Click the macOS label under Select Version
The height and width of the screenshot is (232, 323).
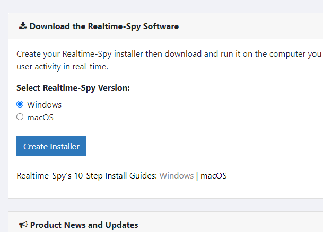(40, 118)
